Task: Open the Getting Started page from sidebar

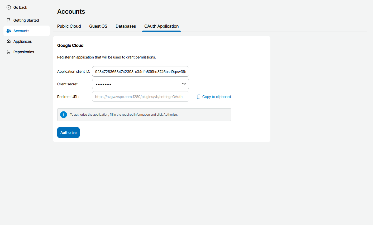Action: 26,20
